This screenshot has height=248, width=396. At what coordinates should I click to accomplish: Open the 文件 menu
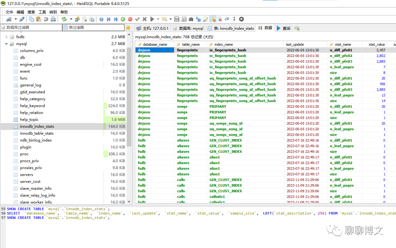9,12
